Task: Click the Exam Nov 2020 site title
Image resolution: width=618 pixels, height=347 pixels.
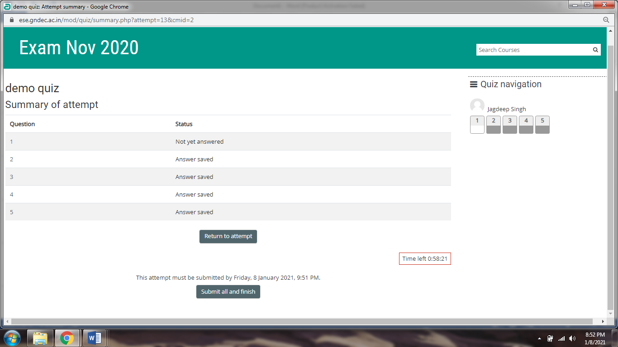Action: pos(79,47)
